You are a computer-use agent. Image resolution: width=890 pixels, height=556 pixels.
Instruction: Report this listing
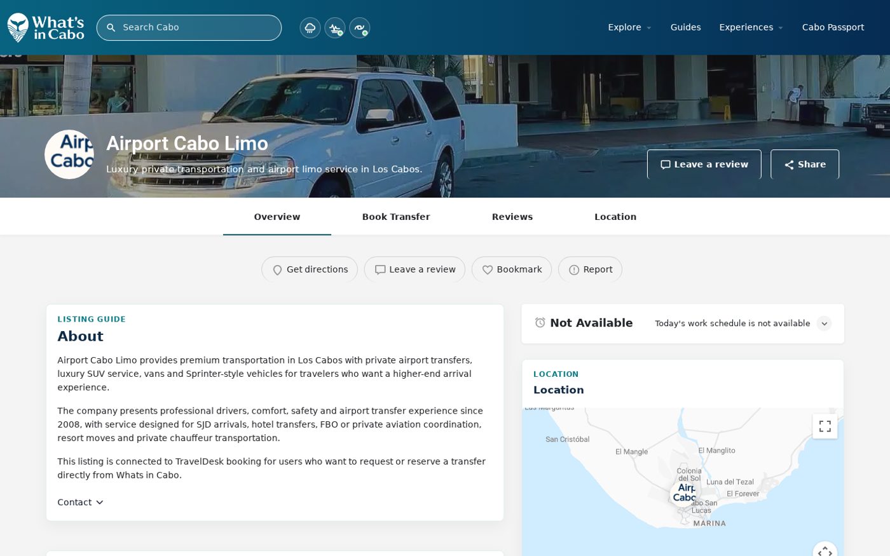(x=590, y=269)
